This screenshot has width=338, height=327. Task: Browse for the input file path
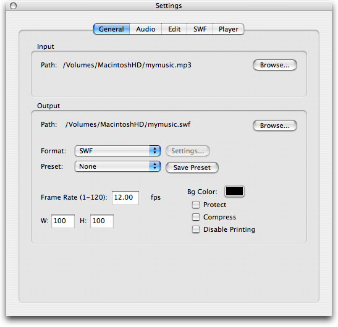pos(274,65)
